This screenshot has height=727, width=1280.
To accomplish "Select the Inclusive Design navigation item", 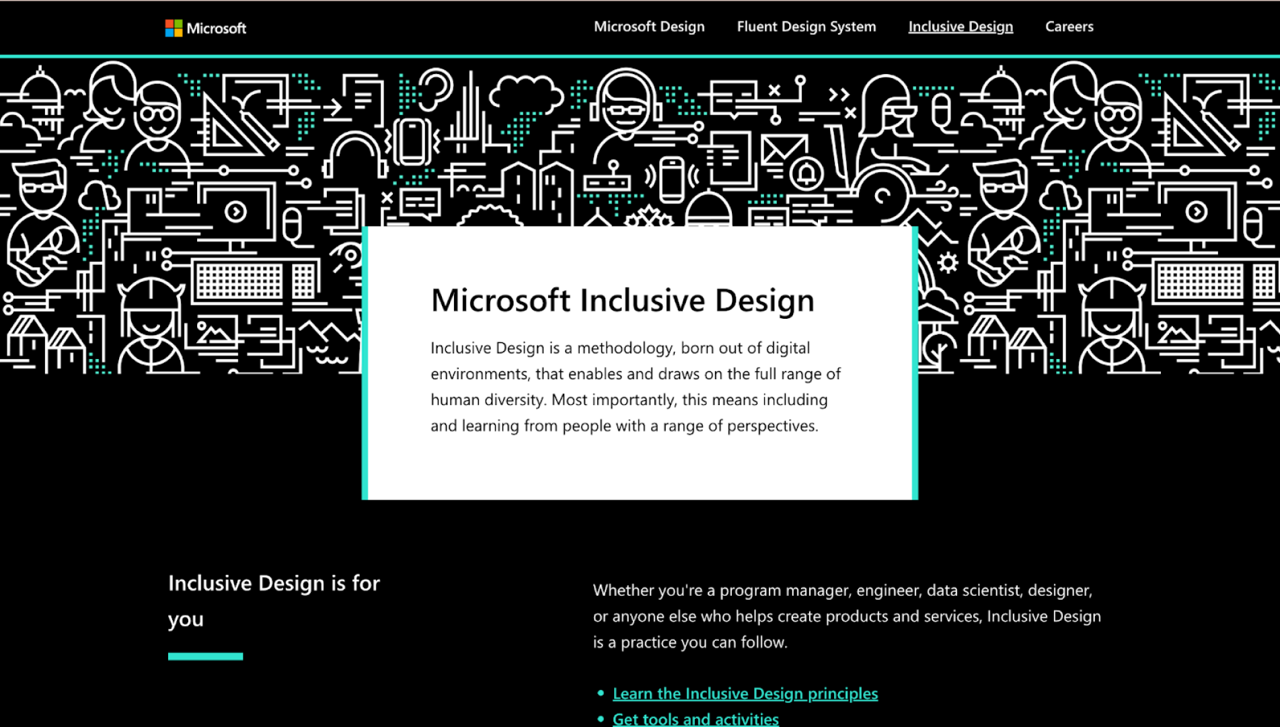I will pyautogui.click(x=960, y=27).
